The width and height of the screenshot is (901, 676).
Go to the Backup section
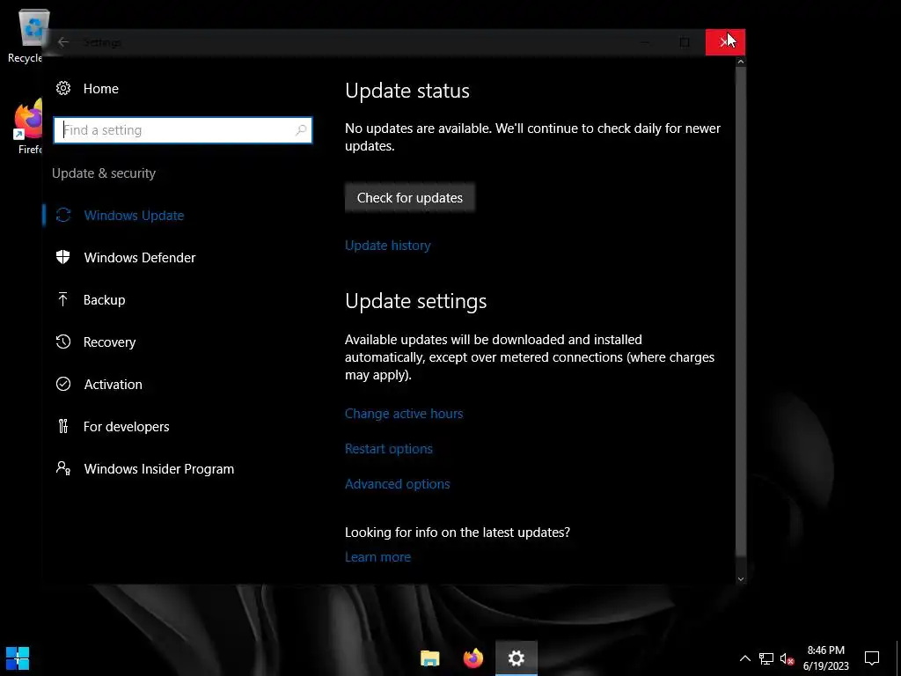click(104, 300)
